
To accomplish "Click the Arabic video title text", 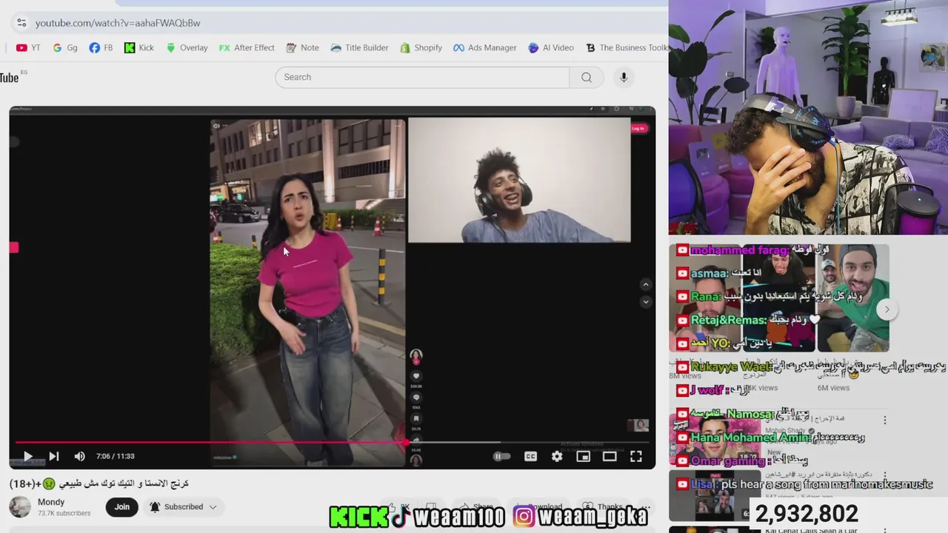I will (x=99, y=483).
